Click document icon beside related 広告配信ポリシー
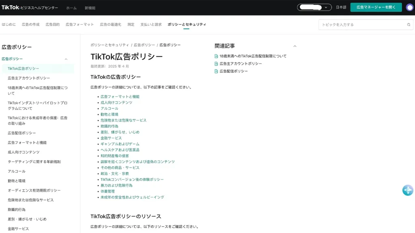415x233 pixels. pos(216,71)
